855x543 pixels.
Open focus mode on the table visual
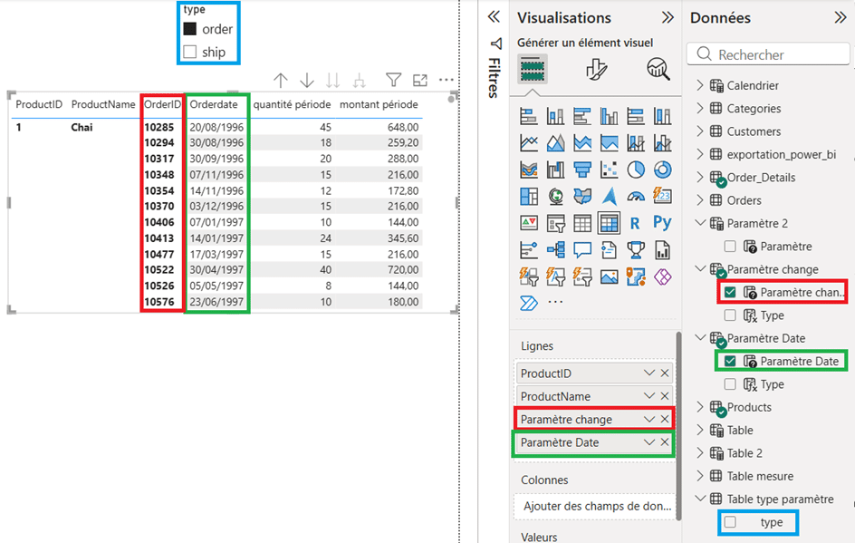tap(419, 81)
